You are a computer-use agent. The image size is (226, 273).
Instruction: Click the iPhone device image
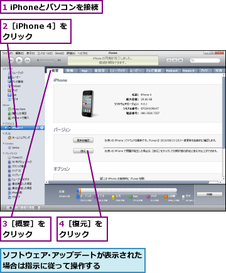click(88, 104)
